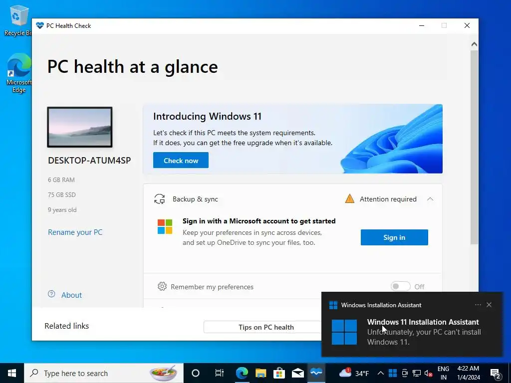The width and height of the screenshot is (511, 383).
Task: Open Microsoft Store from the taskbar
Action: pos(279,373)
